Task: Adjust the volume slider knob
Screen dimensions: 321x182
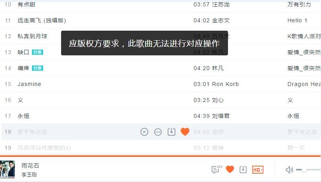Action: point(304,170)
